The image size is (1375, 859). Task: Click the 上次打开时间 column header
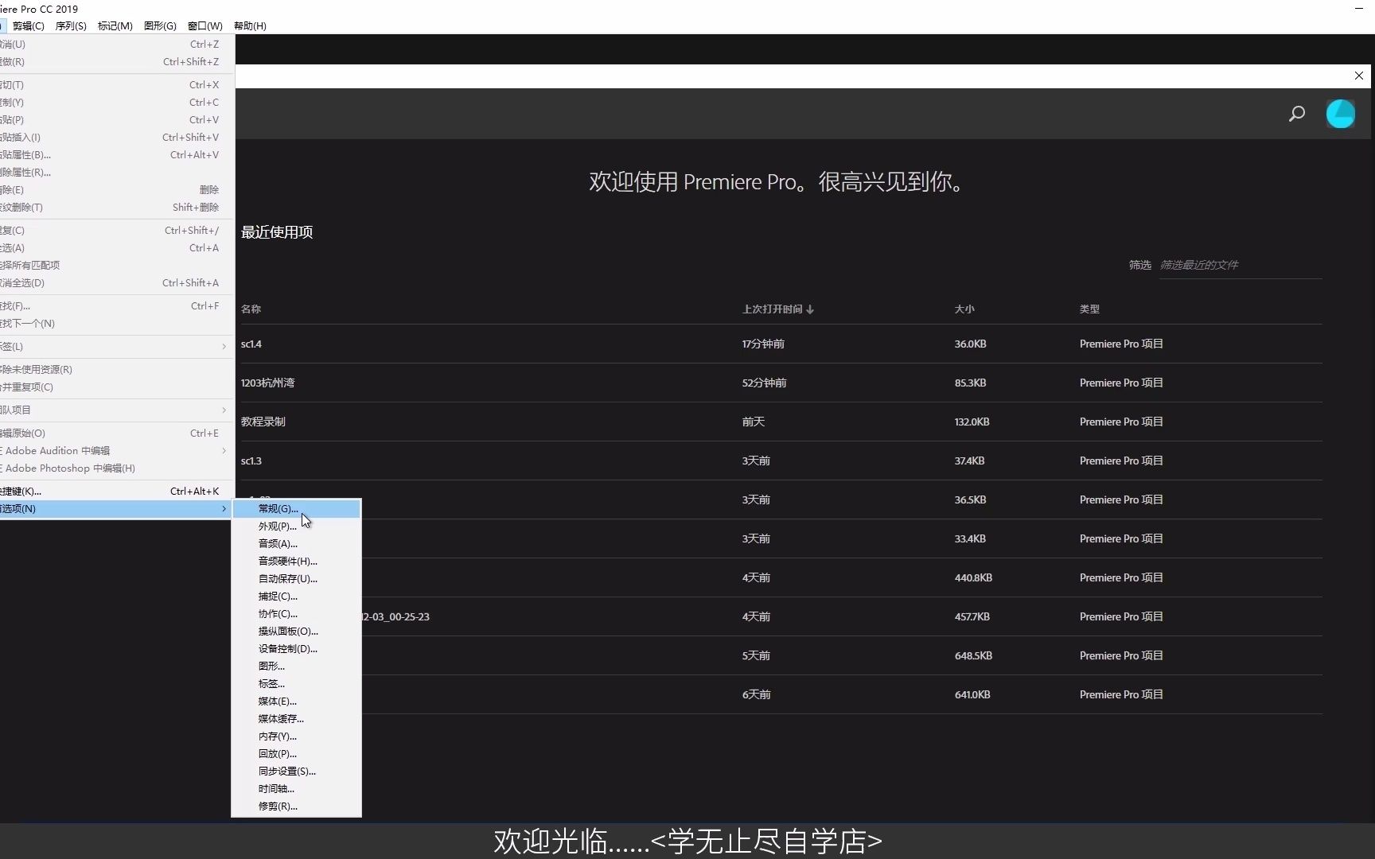[772, 309]
